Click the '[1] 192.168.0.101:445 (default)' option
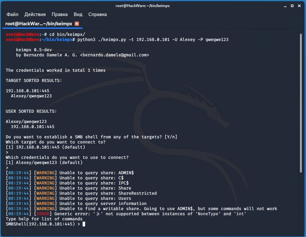 pyautogui.click(x=46, y=147)
